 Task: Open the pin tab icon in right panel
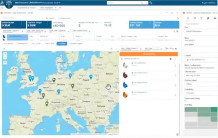coord(201,18)
